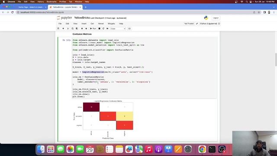Click the Logout button
The width and height of the screenshot is (277, 156).
tap(216, 18)
